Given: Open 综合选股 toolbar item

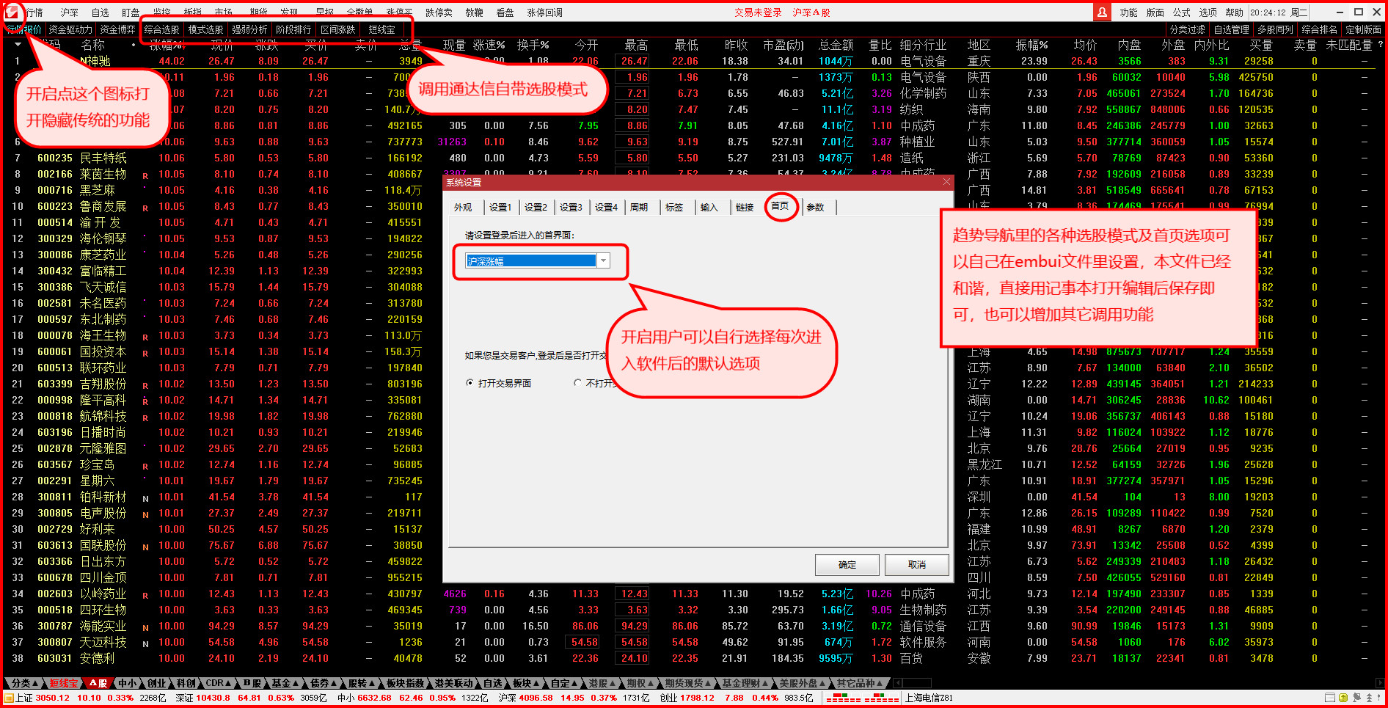Looking at the screenshot, I should 161,29.
